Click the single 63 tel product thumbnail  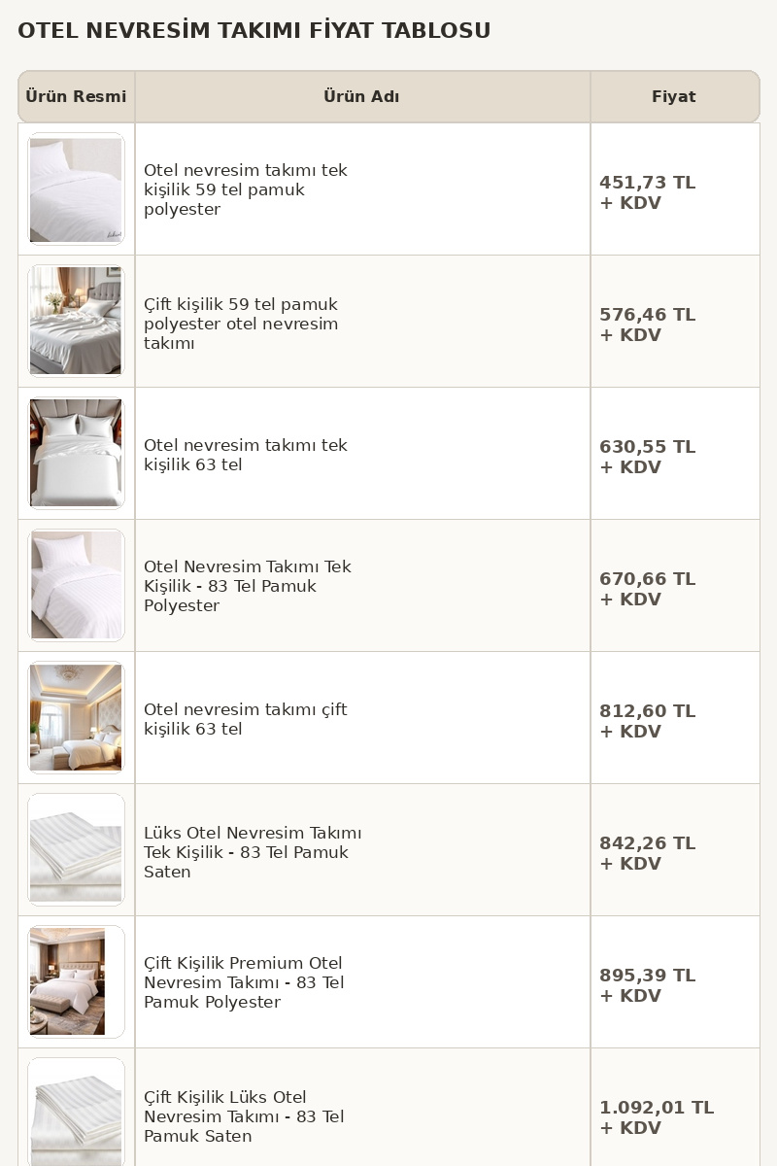point(76,454)
